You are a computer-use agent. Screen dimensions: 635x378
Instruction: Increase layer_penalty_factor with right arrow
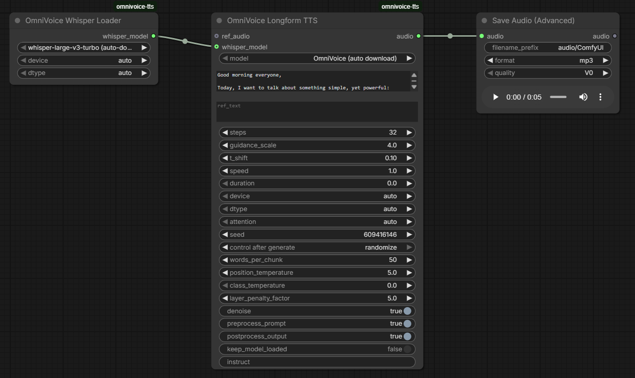point(409,298)
